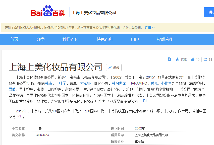Image resolution: width=214 pixels, height=145 pixels.
Task: Click reference citation [1]
Action: (x=145, y=100)
